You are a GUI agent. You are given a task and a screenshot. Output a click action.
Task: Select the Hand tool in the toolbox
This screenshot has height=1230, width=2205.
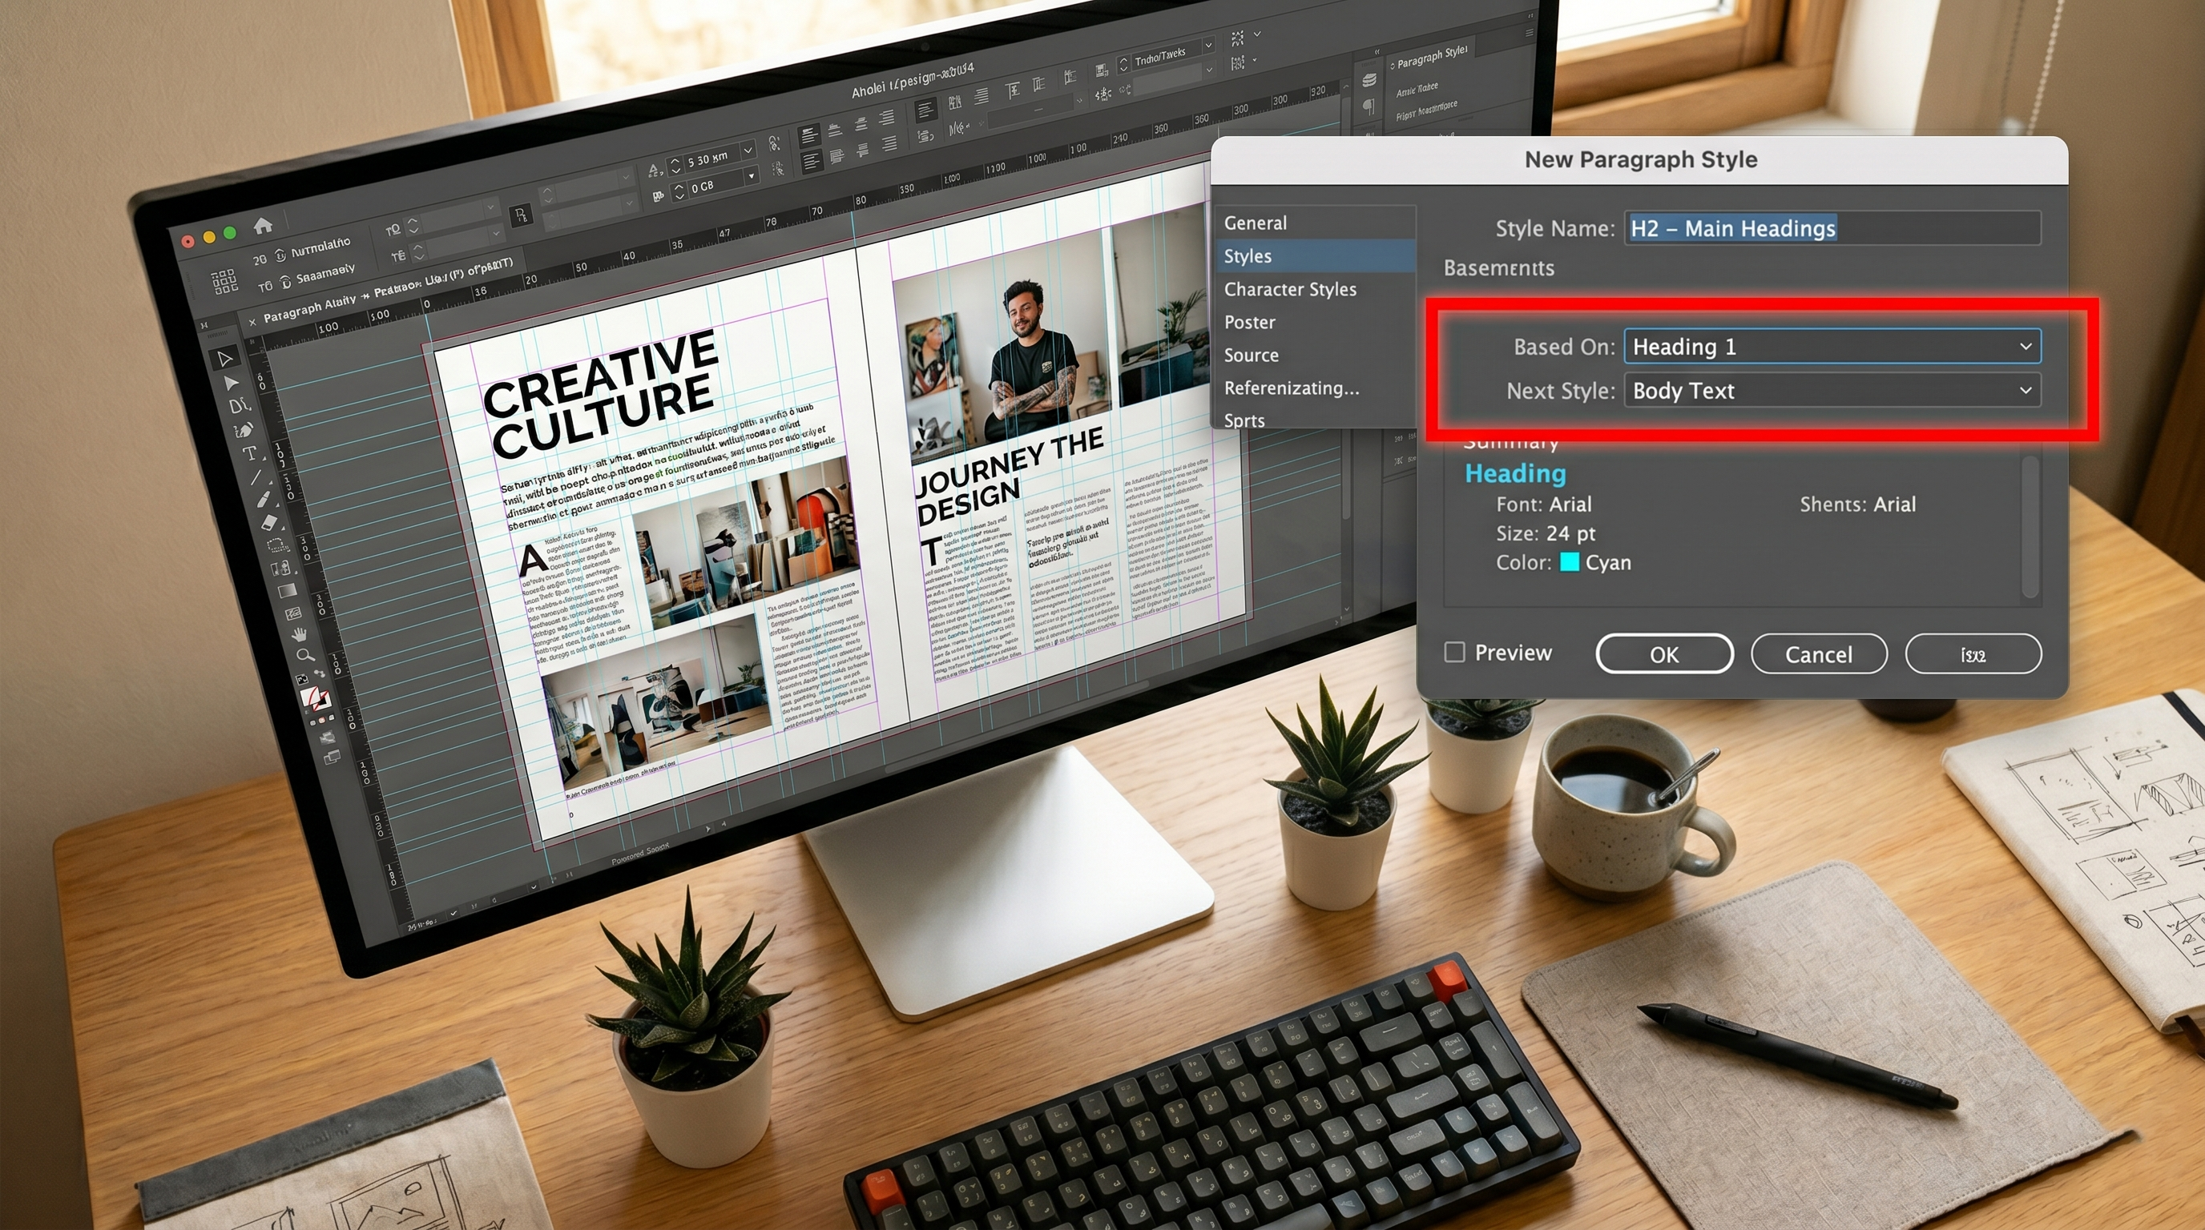tap(298, 635)
